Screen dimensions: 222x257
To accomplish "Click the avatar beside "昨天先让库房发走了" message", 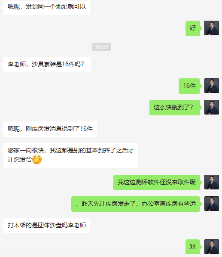I will [212, 204].
